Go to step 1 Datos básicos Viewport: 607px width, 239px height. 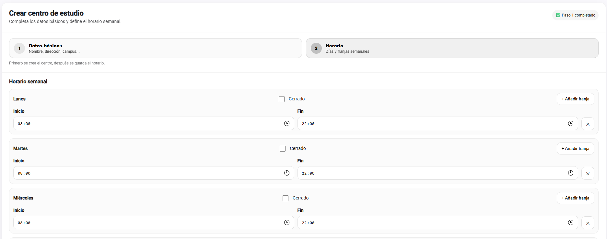point(155,48)
